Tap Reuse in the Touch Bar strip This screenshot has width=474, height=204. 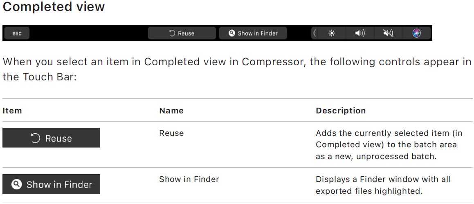(182, 33)
